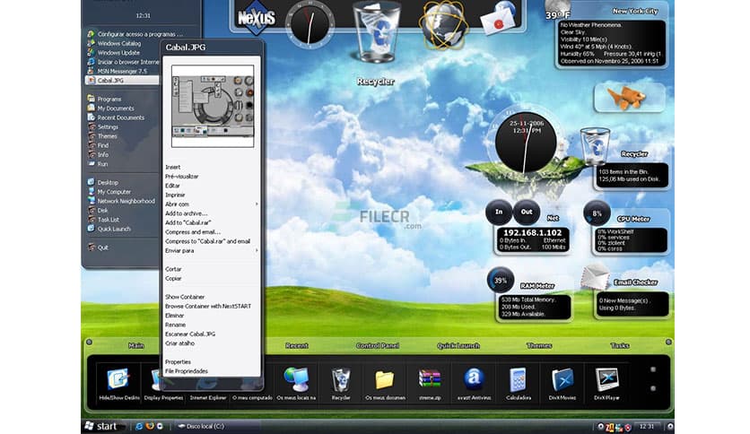The height and width of the screenshot is (434, 750).
Task: Click the goldfish widget
Action: click(629, 98)
